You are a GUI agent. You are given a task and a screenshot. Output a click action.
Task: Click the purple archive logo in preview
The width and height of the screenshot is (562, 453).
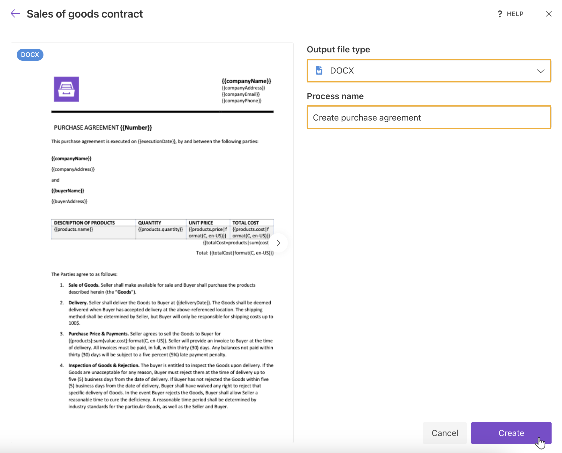point(66,89)
